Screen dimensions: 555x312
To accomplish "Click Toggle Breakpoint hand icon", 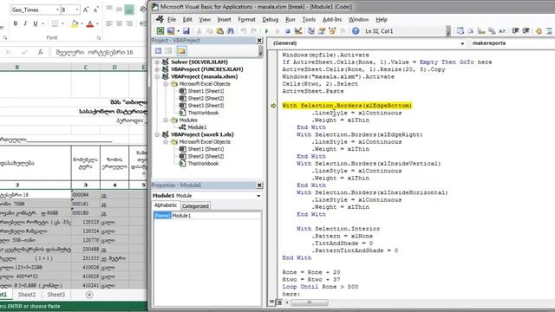I will click(x=539, y=31).
